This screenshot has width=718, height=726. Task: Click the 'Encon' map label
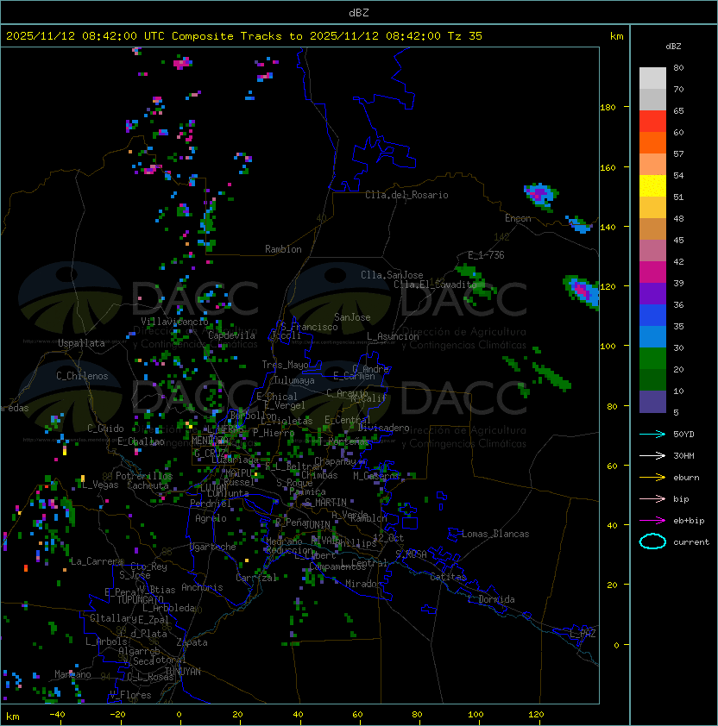[518, 218]
